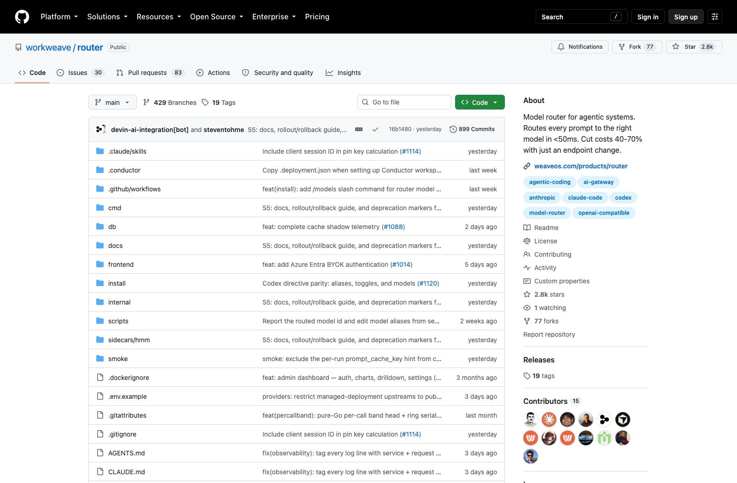The image size is (737, 483).
Task: Open the Contributors 15 heading link
Action: coord(553,401)
